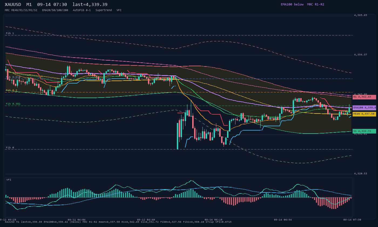Image resolution: width=378 pixels, height=227 pixels.
Task: Select the 'VFI' legend entry in the header
Action: click(119, 10)
